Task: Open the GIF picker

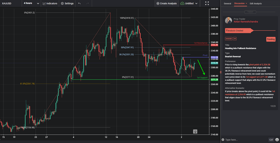Action: (x=271, y=140)
